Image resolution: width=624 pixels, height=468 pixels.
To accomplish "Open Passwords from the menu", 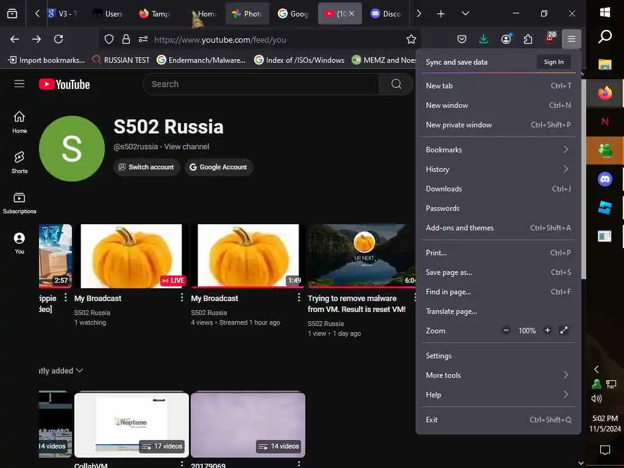I will pyautogui.click(x=498, y=208).
